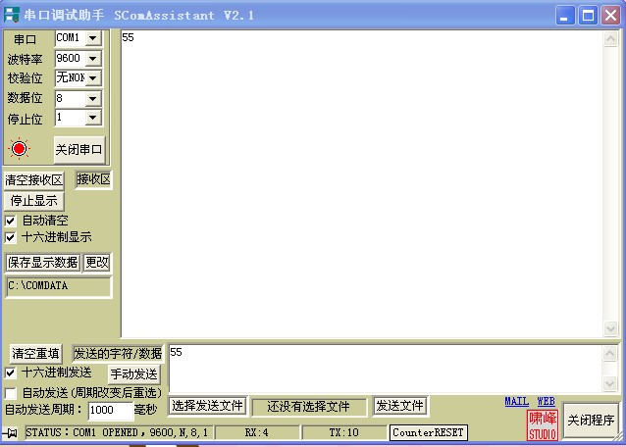Image resolution: width=626 pixels, height=447 pixels.
Task: Visit the WEB link
Action: coord(546,402)
